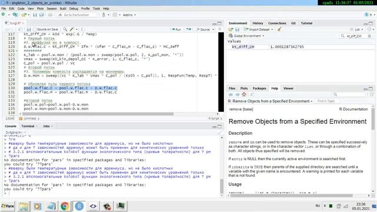
Task: Open the new file dropdown arrow
Action: [x=9, y=15]
